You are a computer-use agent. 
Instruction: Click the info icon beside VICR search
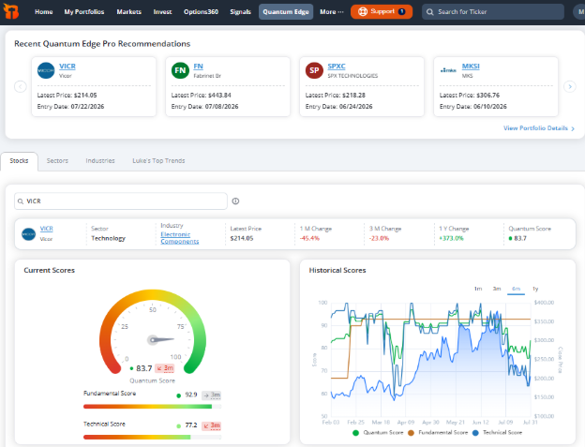[235, 201]
